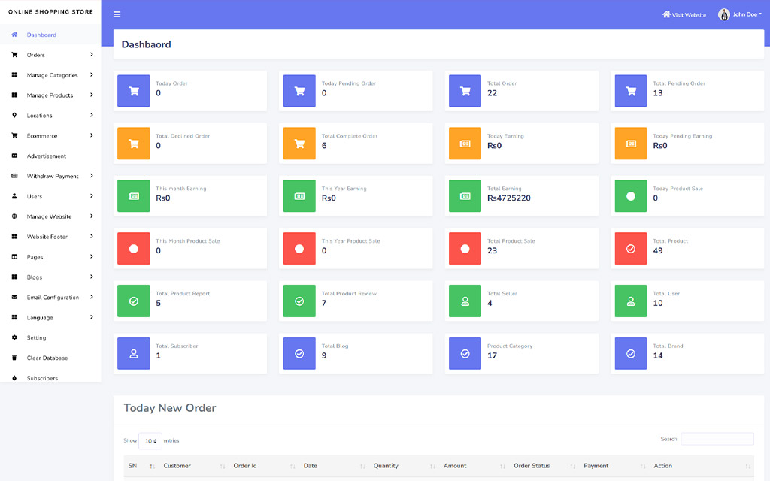770x481 pixels.
Task: Click the Total Order cart icon tile
Action: 465,91
